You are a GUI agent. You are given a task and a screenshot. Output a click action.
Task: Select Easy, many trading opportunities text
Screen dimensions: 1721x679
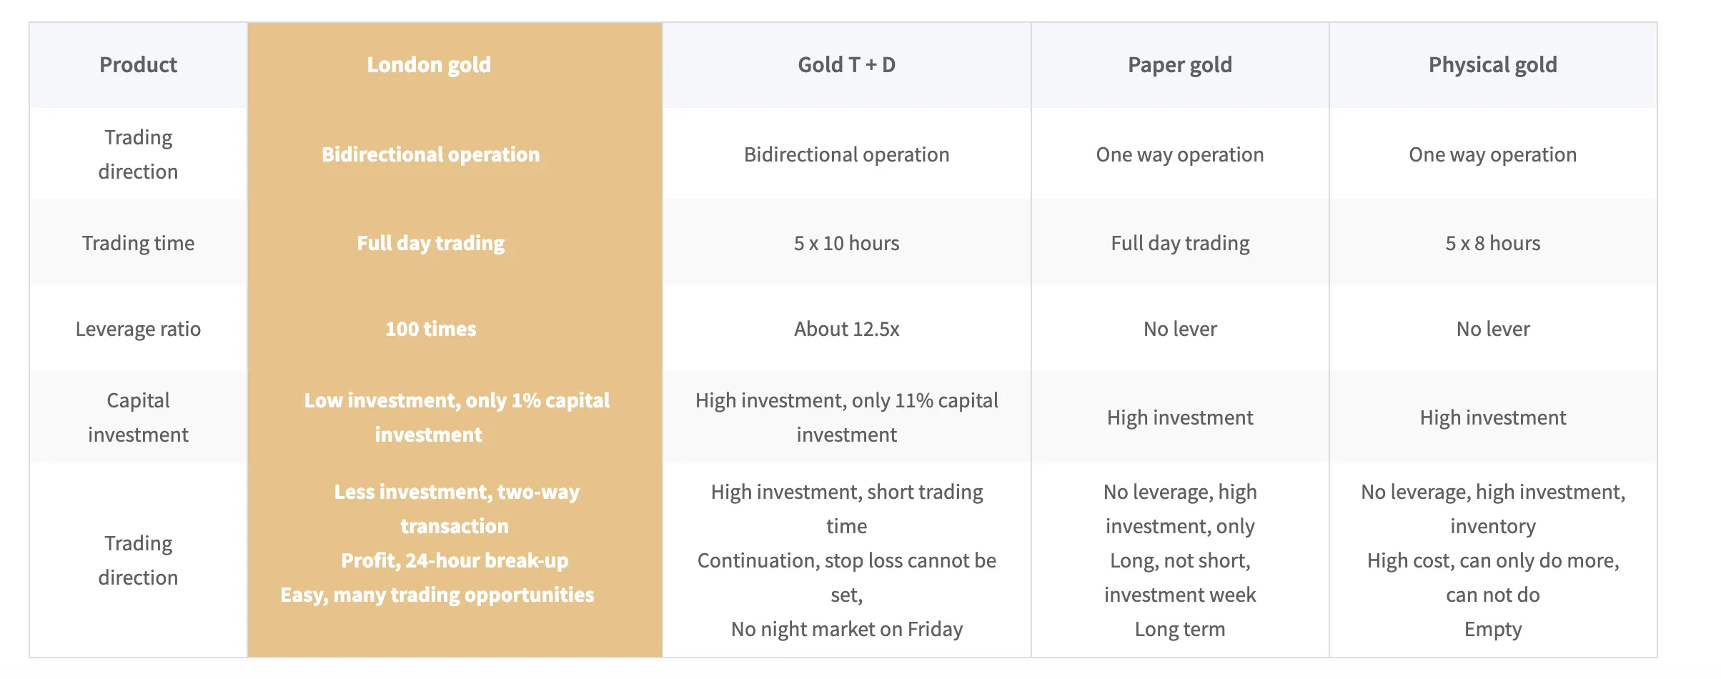click(437, 595)
